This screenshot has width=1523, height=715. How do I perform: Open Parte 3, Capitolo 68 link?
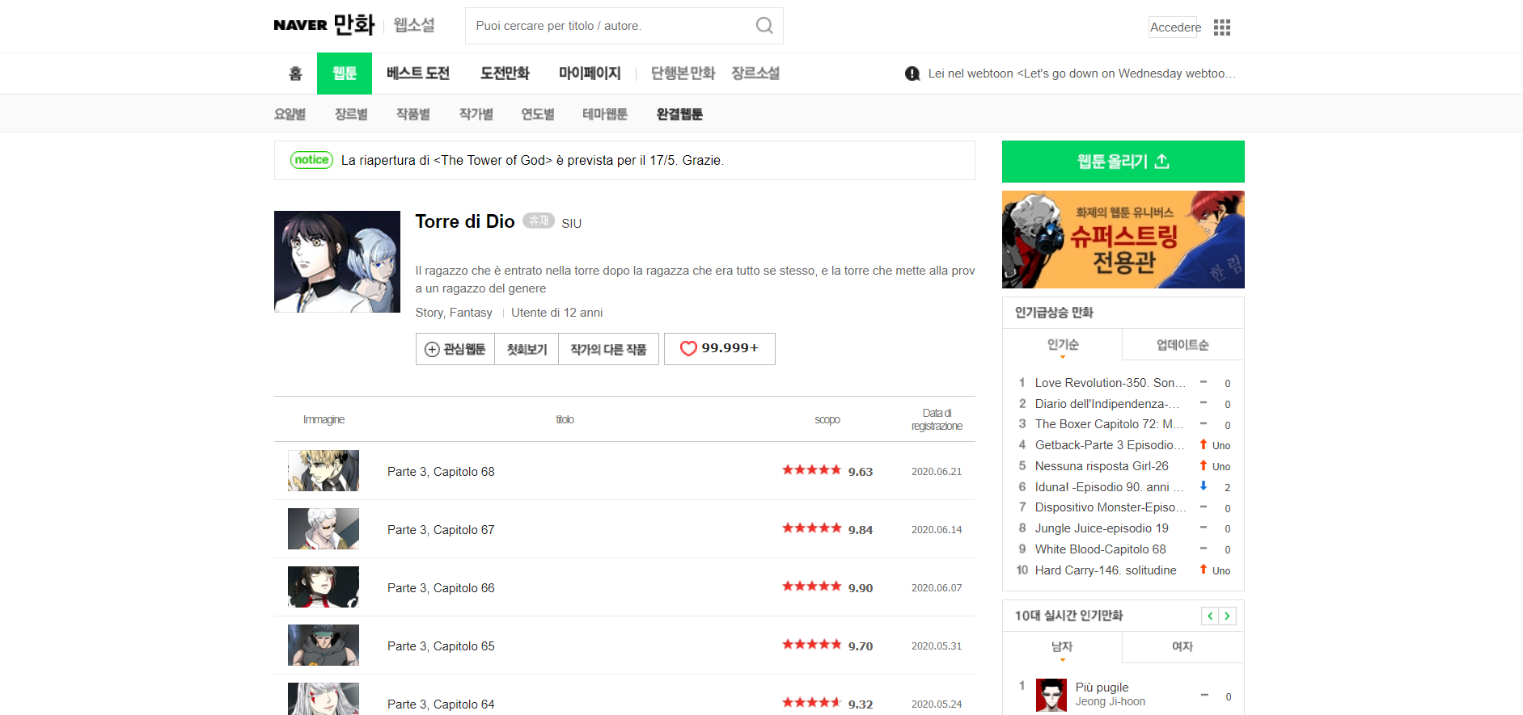point(441,472)
